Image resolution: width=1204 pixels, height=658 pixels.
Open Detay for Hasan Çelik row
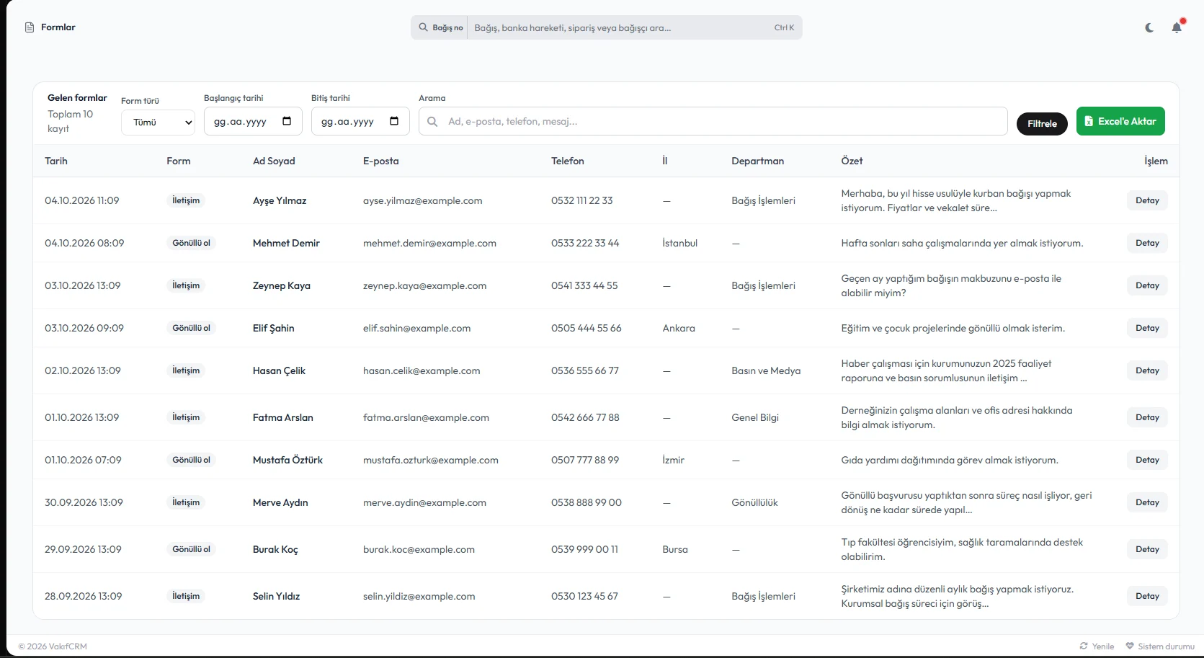[x=1147, y=370]
